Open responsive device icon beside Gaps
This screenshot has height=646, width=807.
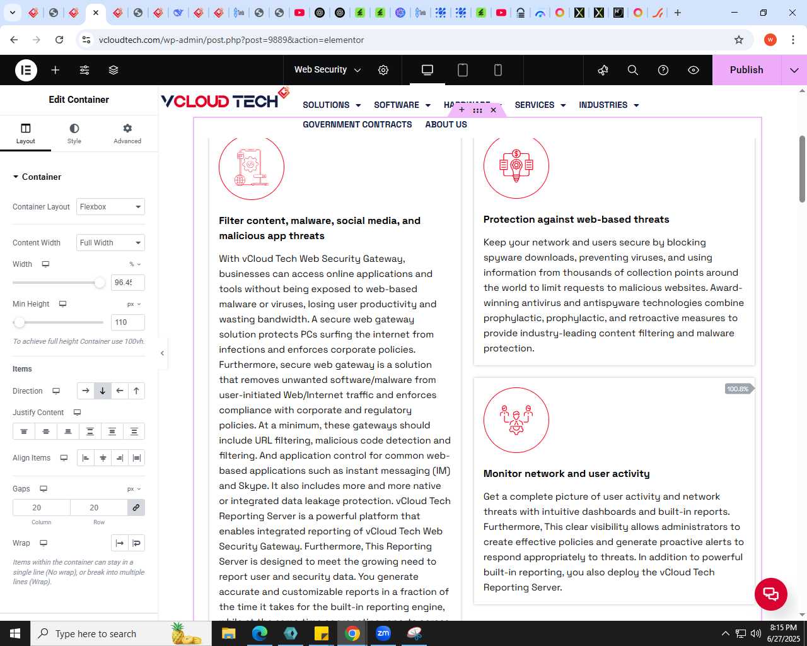coord(44,489)
